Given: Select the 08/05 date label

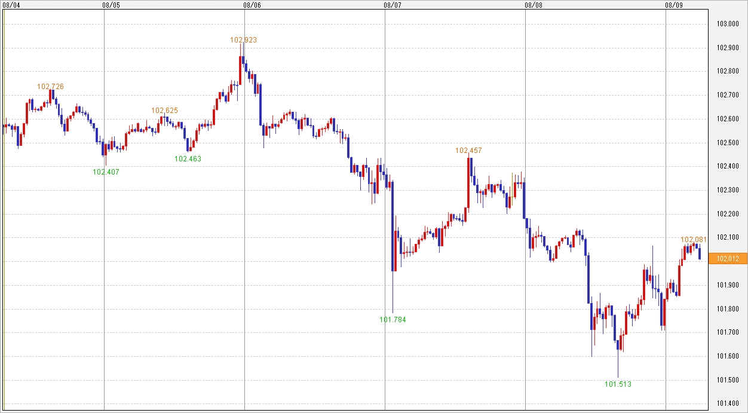Looking at the screenshot, I should [111, 5].
